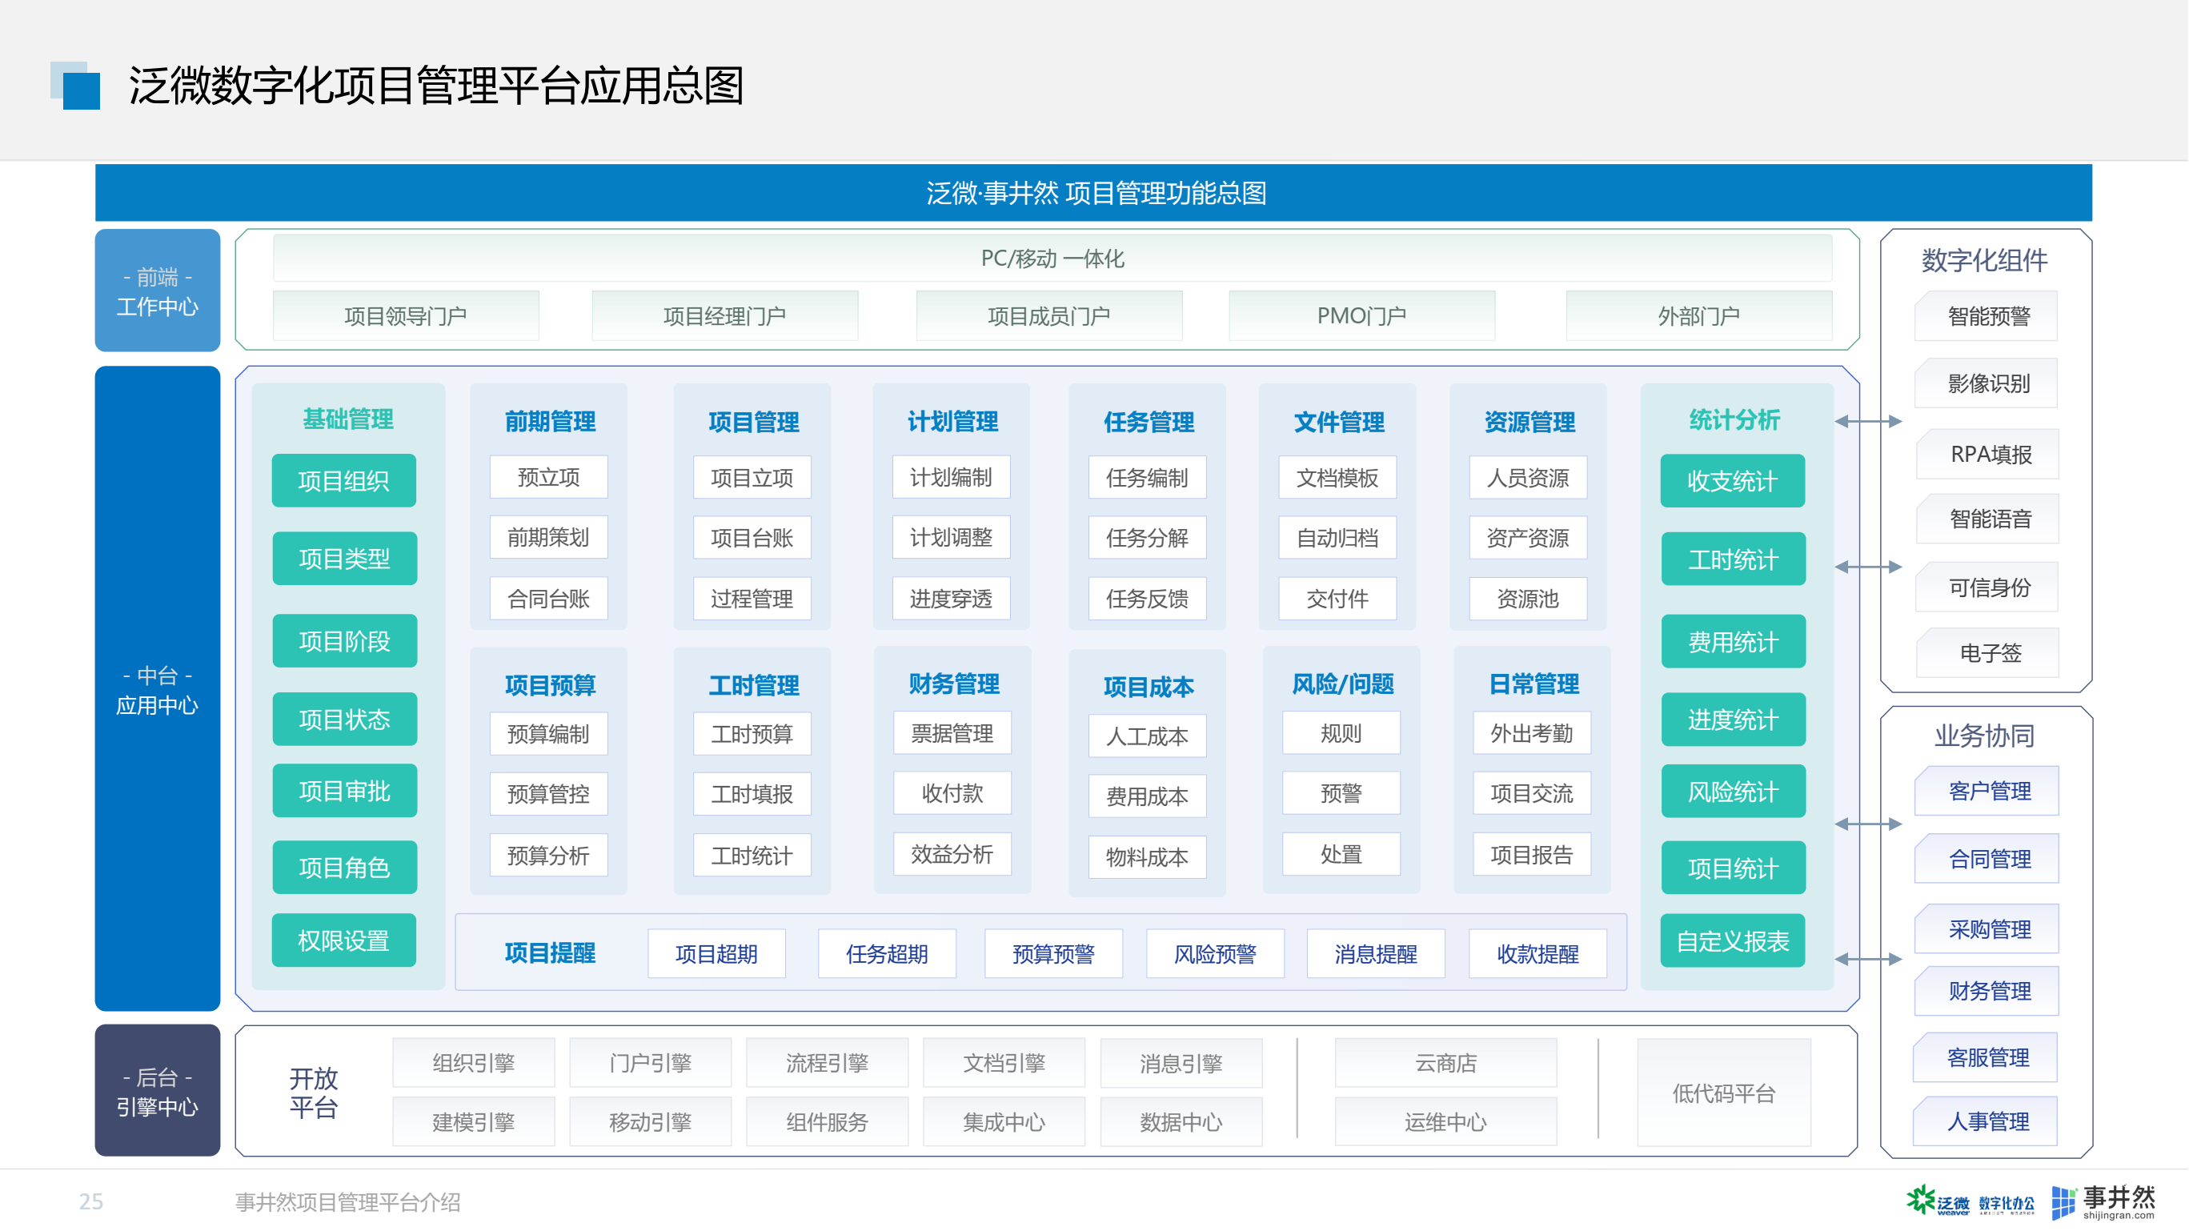Select 进度穿透 item
Image resolution: width=2189 pixels, height=1231 pixels.
point(951,598)
